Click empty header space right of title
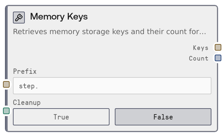 point(149,17)
